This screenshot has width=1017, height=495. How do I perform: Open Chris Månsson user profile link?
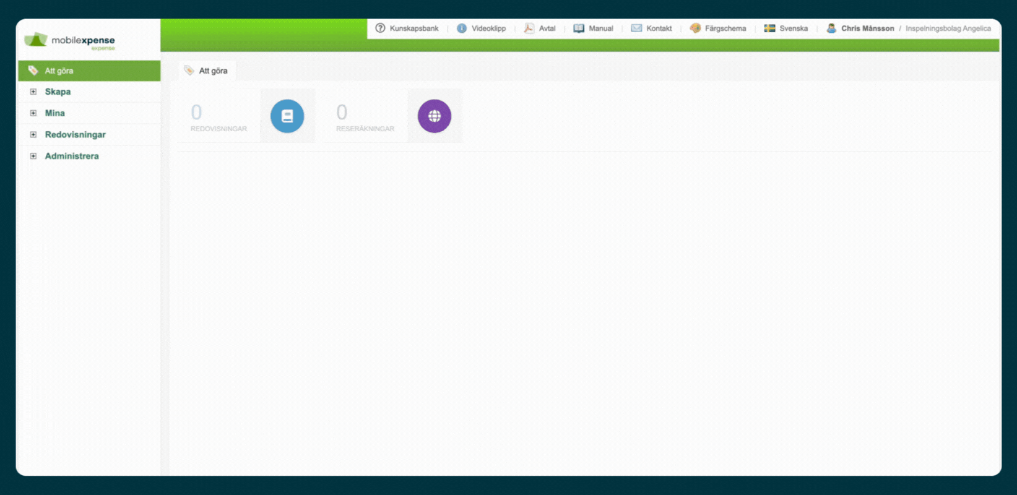click(867, 28)
